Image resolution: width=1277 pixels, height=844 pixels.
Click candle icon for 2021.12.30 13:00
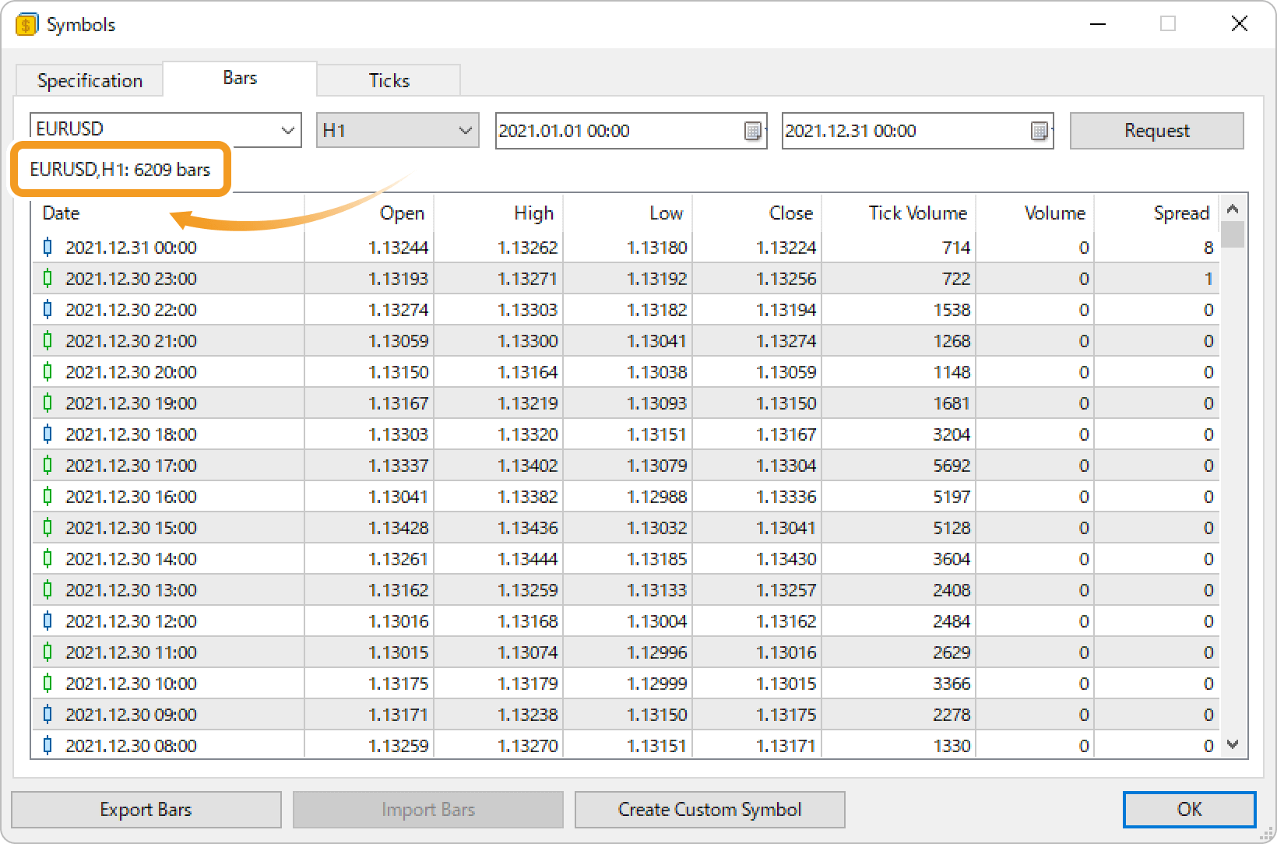click(x=47, y=590)
